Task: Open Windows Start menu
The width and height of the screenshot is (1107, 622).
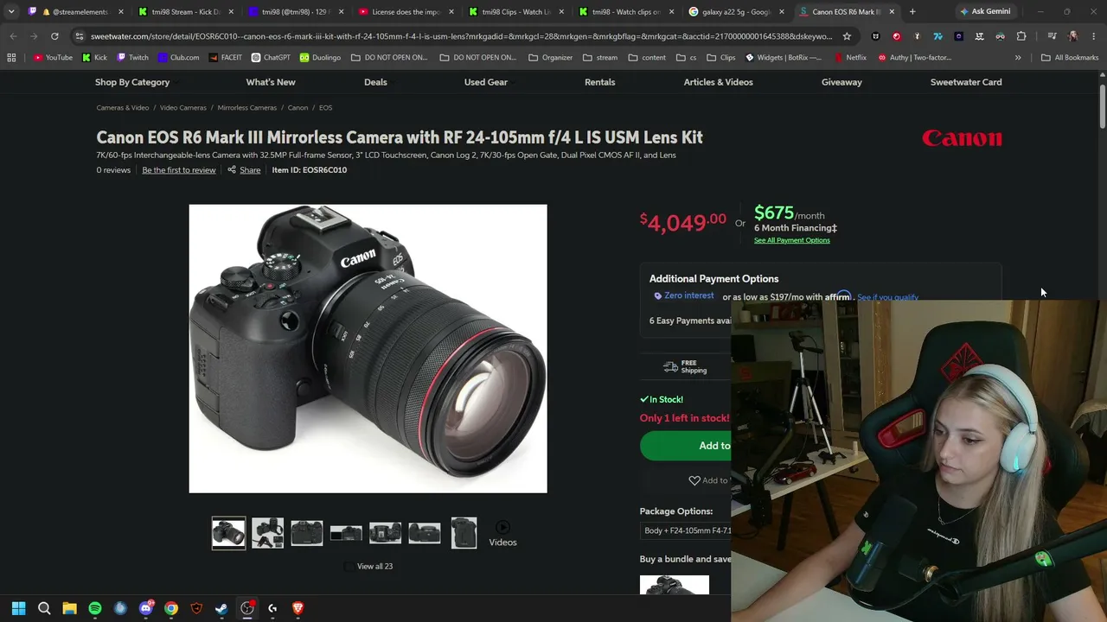Action: (19, 608)
